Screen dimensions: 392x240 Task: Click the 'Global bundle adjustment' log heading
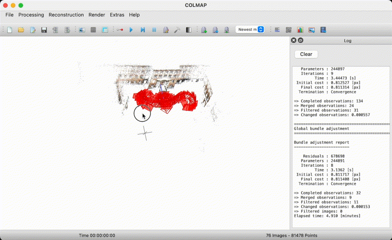321,129
